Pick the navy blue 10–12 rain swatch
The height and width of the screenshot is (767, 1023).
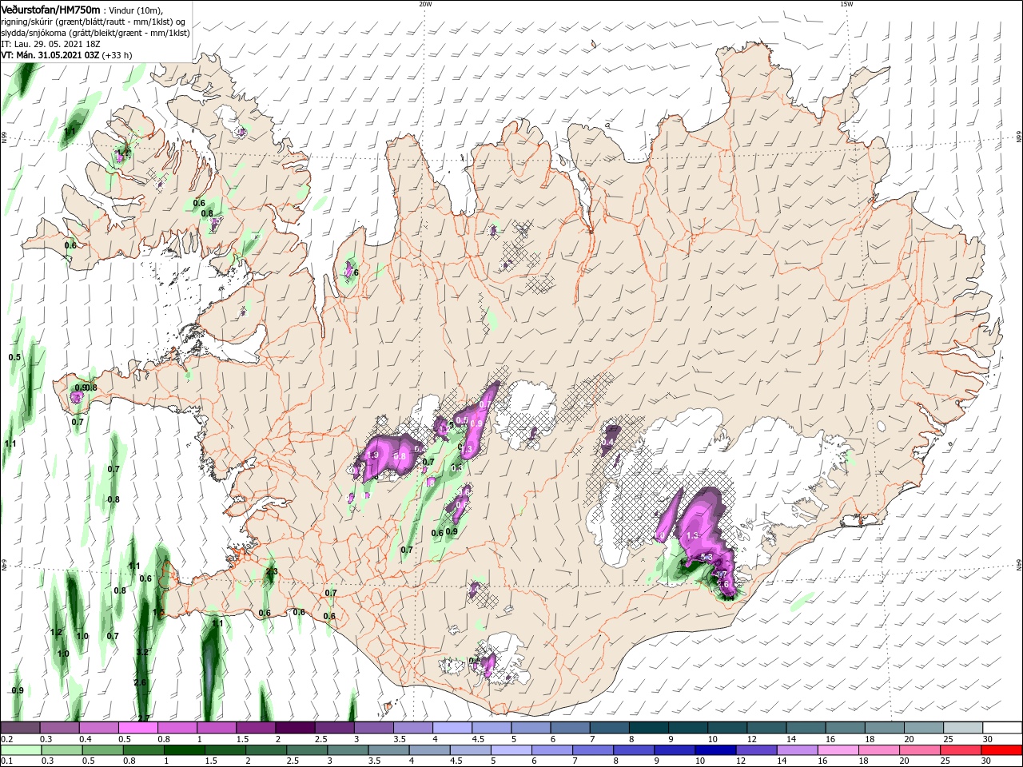[715, 750]
